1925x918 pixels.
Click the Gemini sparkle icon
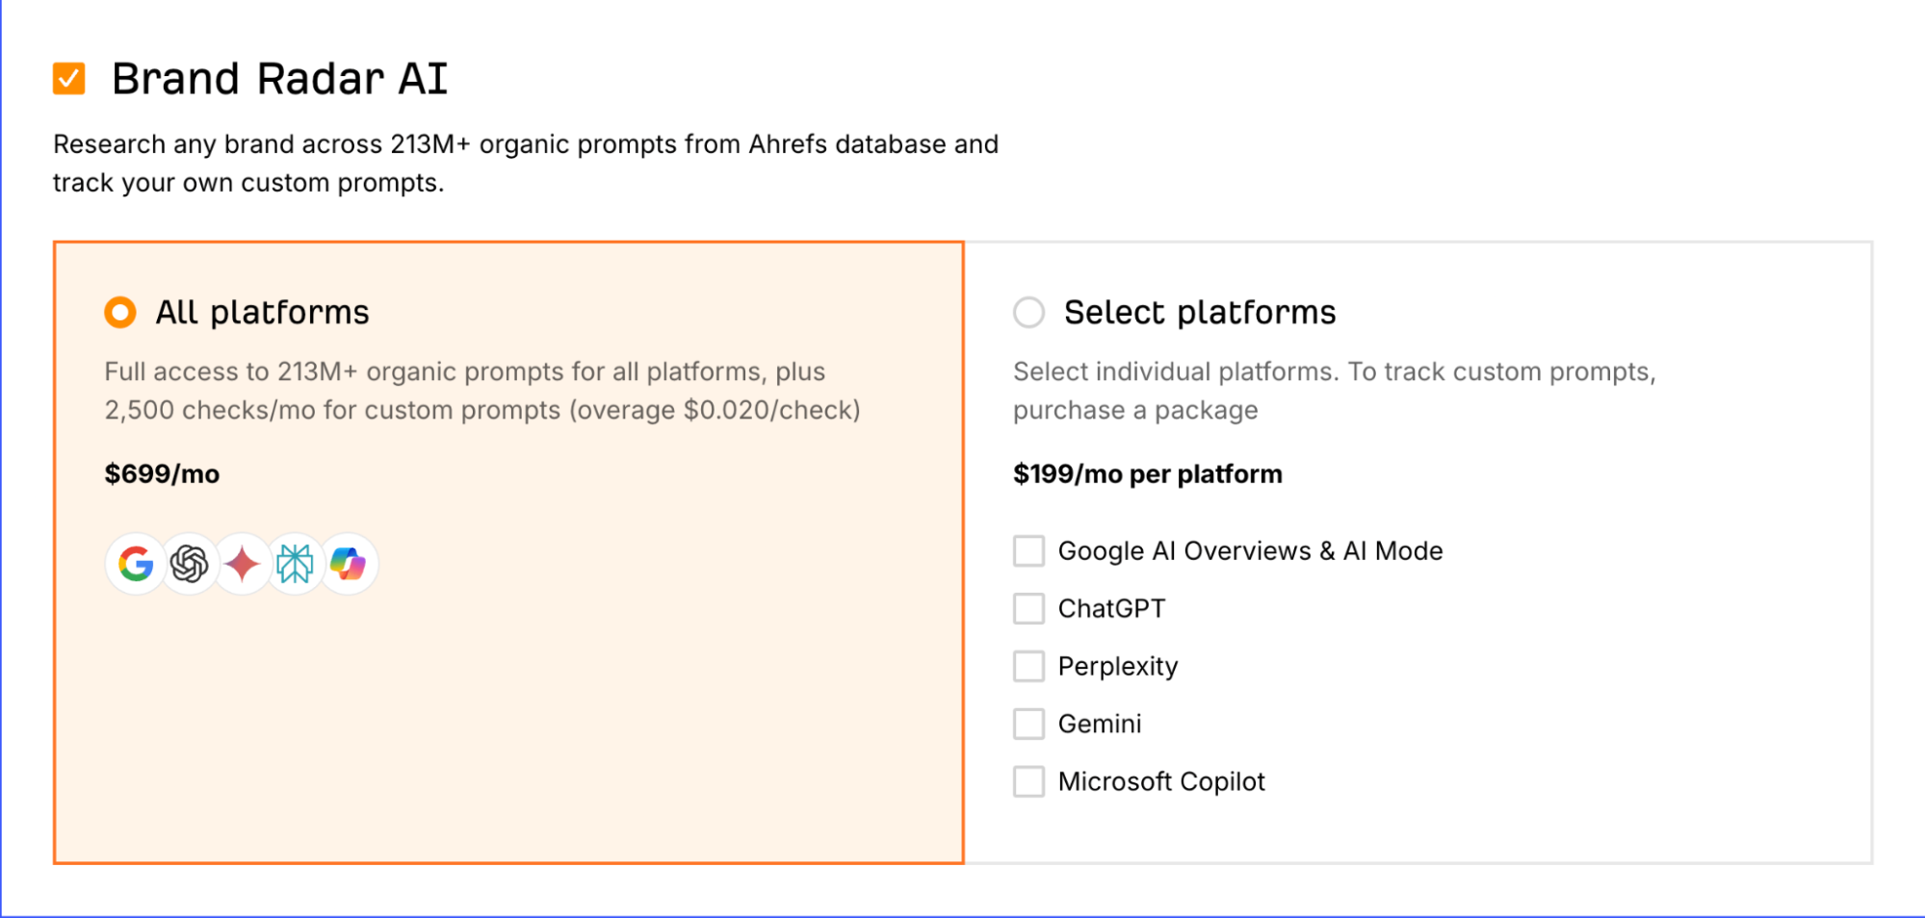tap(242, 564)
